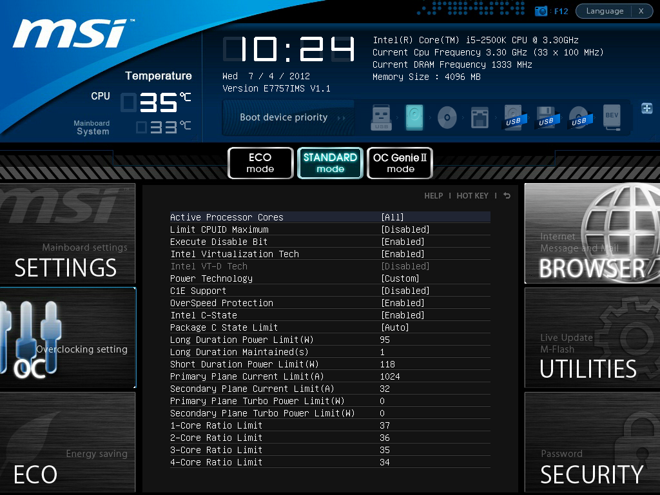Select the CD/DVD boot device icon

(447, 117)
